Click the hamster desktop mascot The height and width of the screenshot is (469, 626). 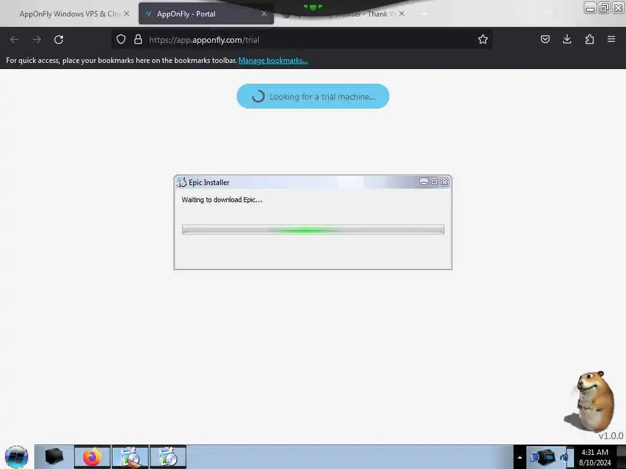tap(591, 401)
